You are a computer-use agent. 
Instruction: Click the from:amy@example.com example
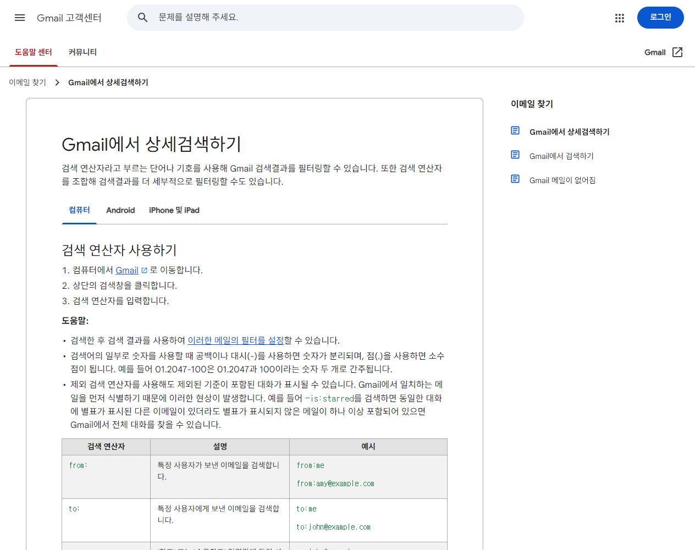pyautogui.click(x=335, y=483)
